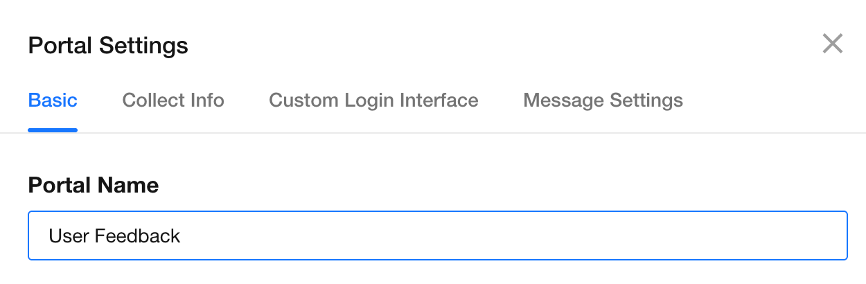Image resolution: width=866 pixels, height=284 pixels.
Task: Focus the text box containing User Feedback
Action: click(x=437, y=236)
